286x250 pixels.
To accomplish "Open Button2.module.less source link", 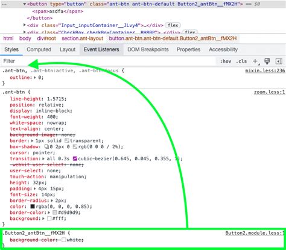I will point(255,233).
